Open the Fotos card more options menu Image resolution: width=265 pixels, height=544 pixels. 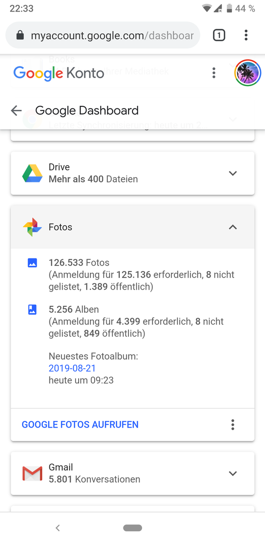pos(233,425)
